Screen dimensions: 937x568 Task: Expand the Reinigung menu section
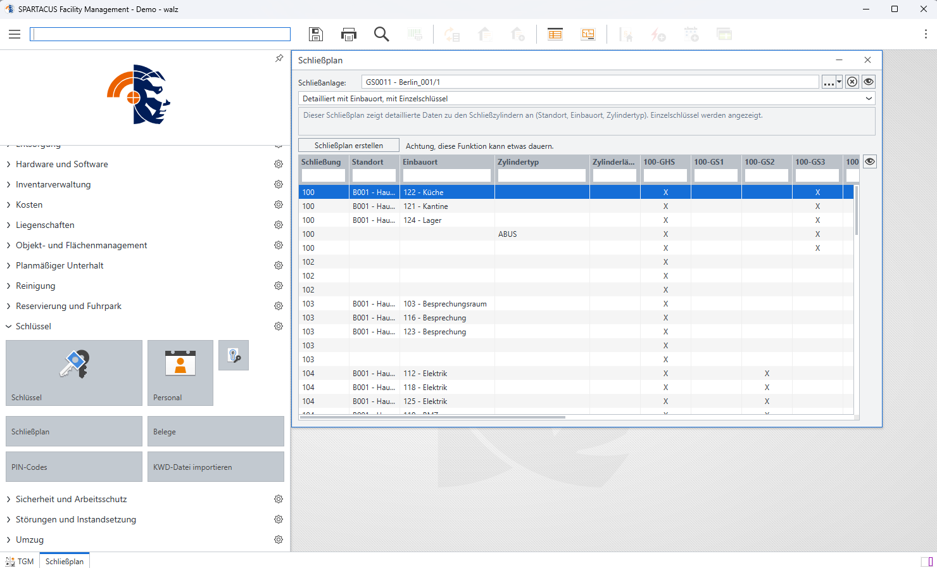click(x=35, y=286)
